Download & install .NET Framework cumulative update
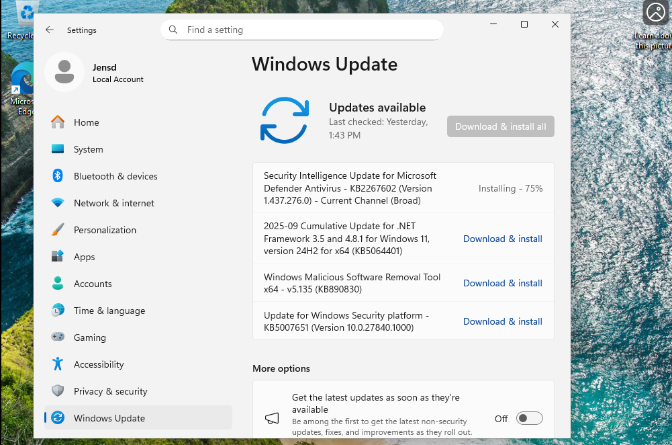Image resolution: width=672 pixels, height=445 pixels. [502, 239]
